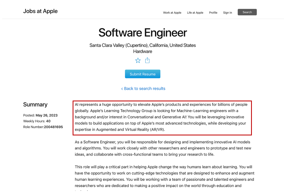Screen dimensions: 284x193
Task: Click the Santa Clara Valley location text
Action: 143,45
